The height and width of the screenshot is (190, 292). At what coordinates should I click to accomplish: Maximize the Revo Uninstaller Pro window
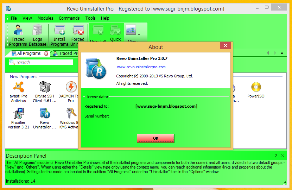coord(267,7)
